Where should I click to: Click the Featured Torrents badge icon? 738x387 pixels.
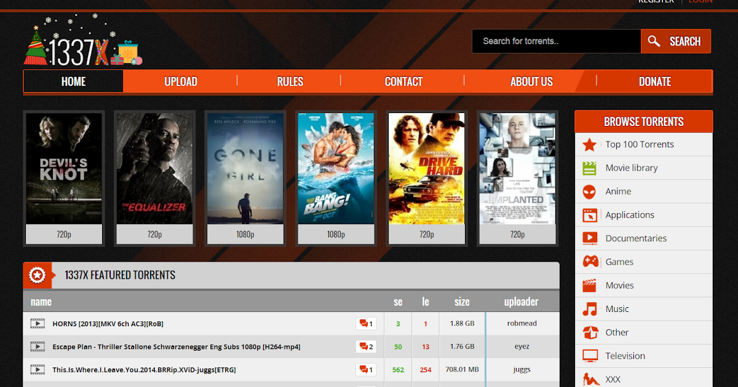pos(37,275)
